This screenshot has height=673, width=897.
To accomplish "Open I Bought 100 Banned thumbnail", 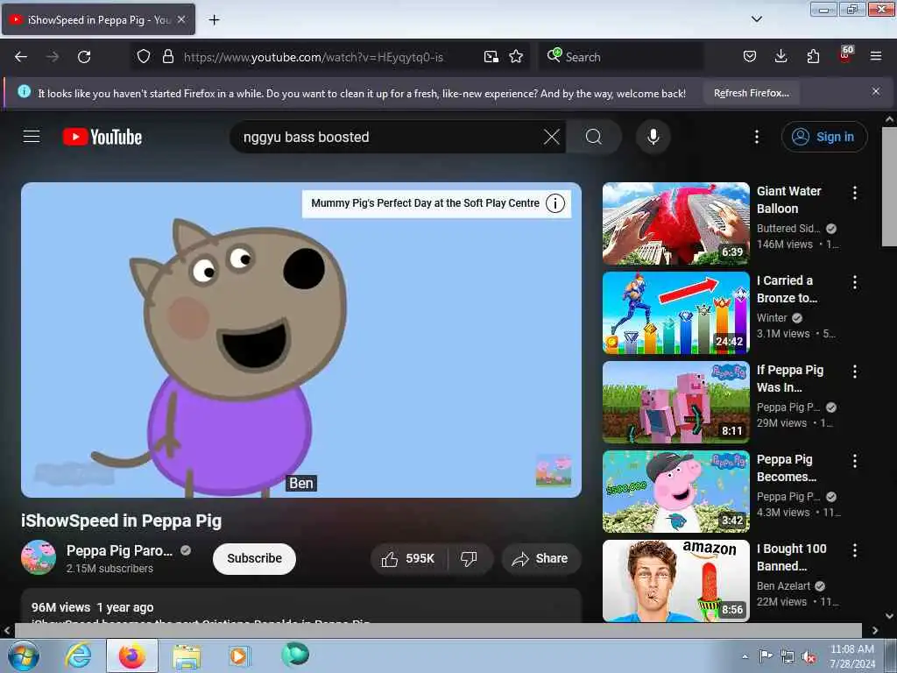I will pyautogui.click(x=675, y=580).
